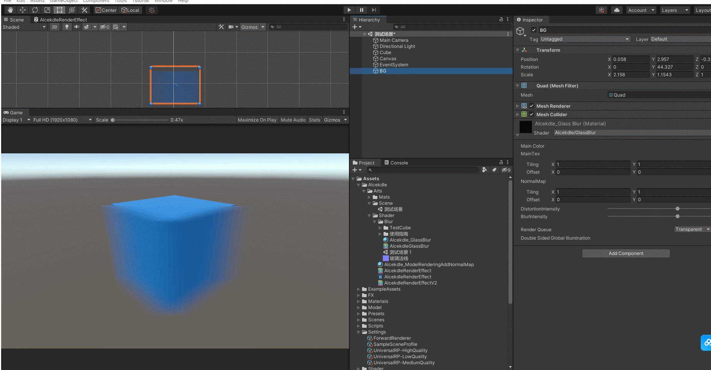Toggle the Mesh Collider component checkbox
This screenshot has height=370, width=711.
pyautogui.click(x=532, y=114)
